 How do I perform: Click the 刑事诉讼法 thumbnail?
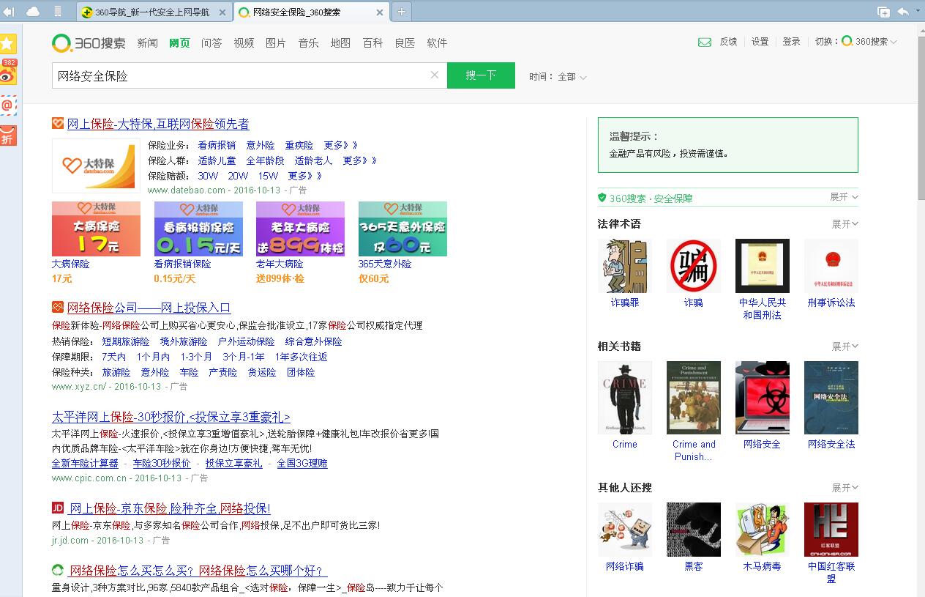tap(831, 266)
